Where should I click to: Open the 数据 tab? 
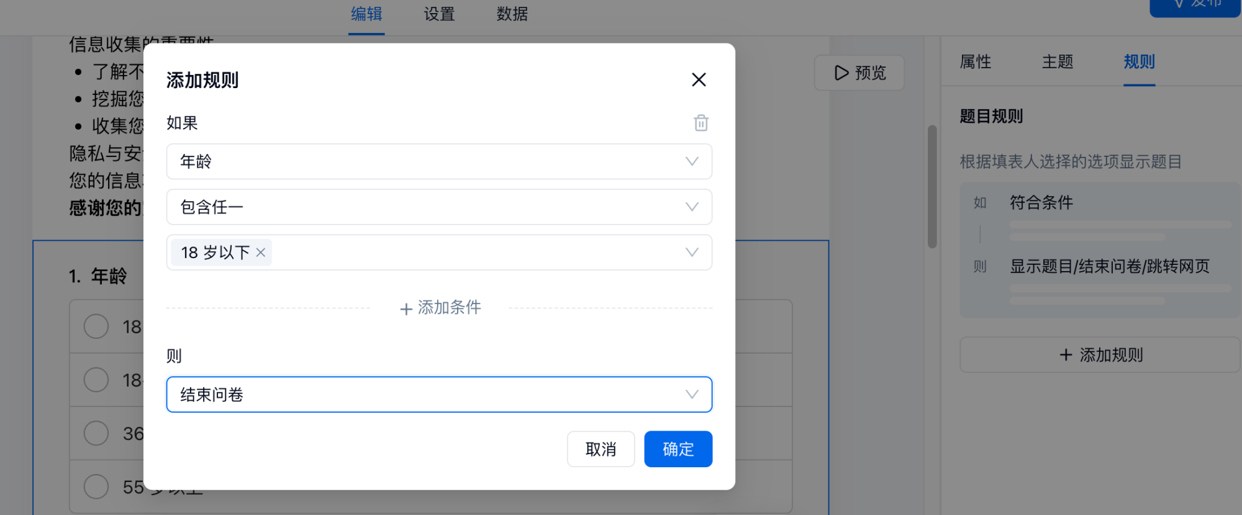[512, 14]
